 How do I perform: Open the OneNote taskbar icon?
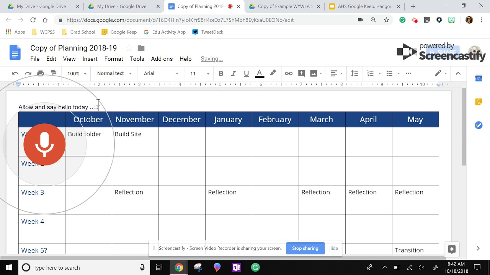pyautogui.click(x=236, y=267)
